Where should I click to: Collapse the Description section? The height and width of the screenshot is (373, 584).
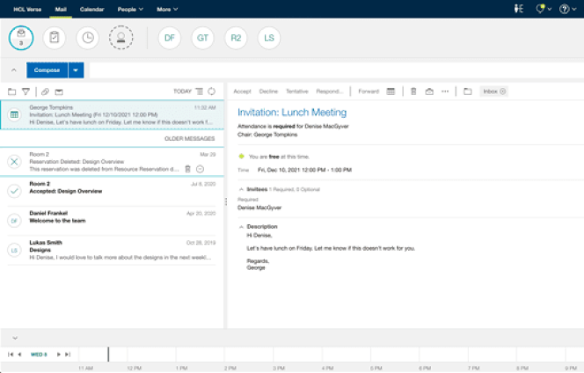[241, 226]
